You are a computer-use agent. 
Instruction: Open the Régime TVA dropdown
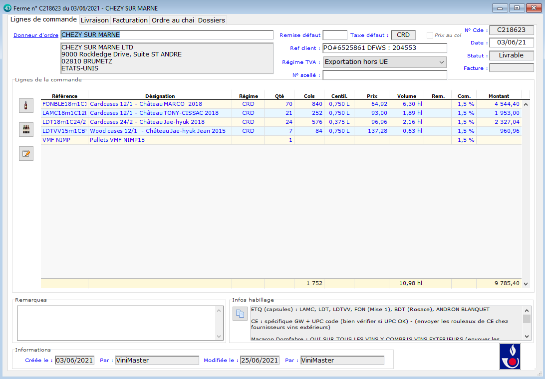pos(384,62)
